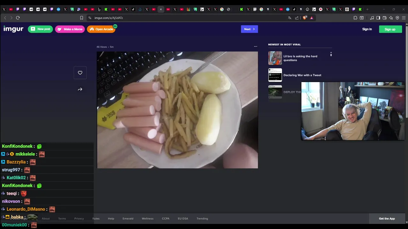The height and width of the screenshot is (229, 408).
Task: Like the post with the heart icon
Action: pyautogui.click(x=80, y=73)
